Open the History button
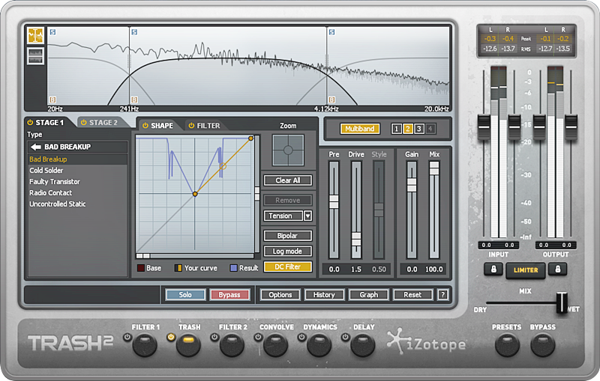600x381 pixels. tap(325, 295)
